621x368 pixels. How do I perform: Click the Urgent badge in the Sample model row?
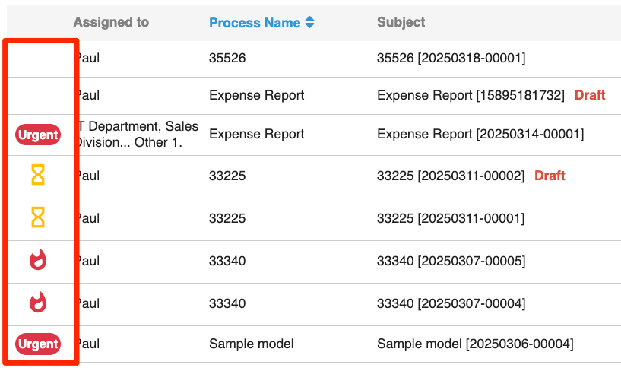(38, 344)
